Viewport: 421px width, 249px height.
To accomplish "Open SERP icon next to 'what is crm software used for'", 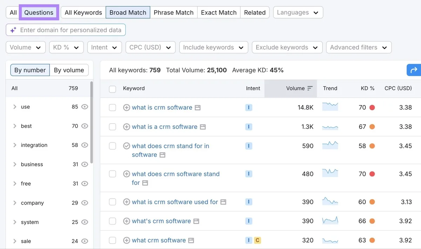I will (x=223, y=202).
